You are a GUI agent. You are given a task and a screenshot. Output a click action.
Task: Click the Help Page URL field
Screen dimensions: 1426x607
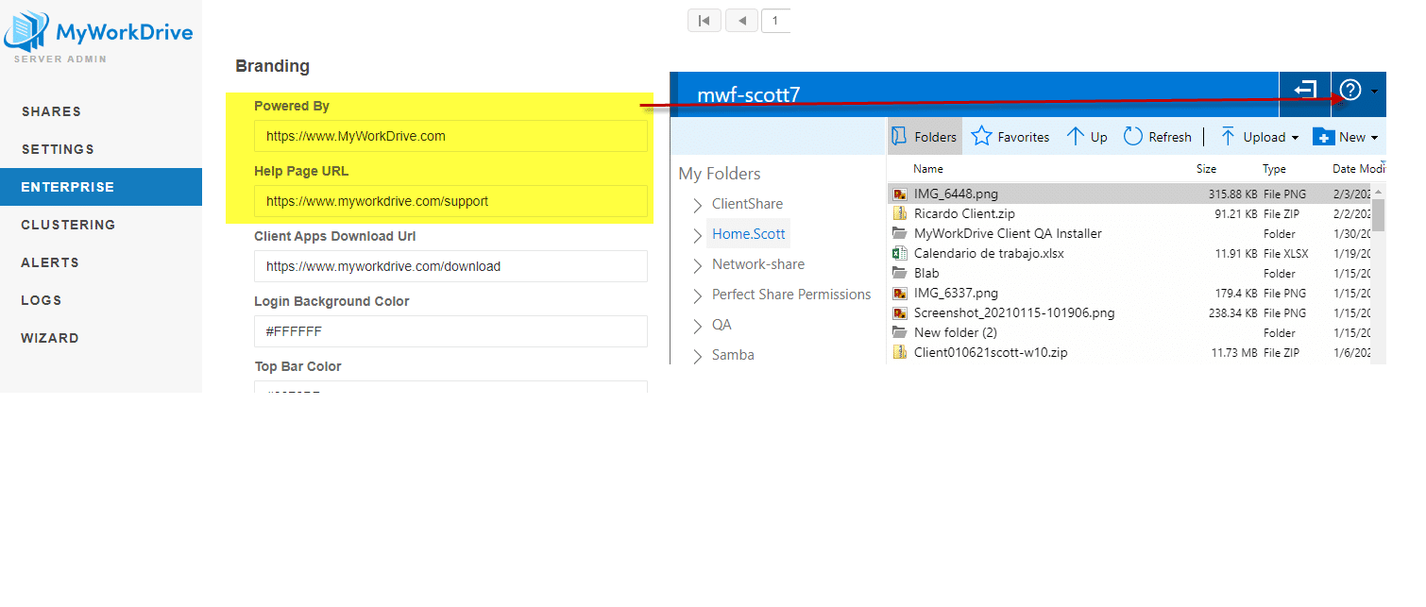point(450,201)
